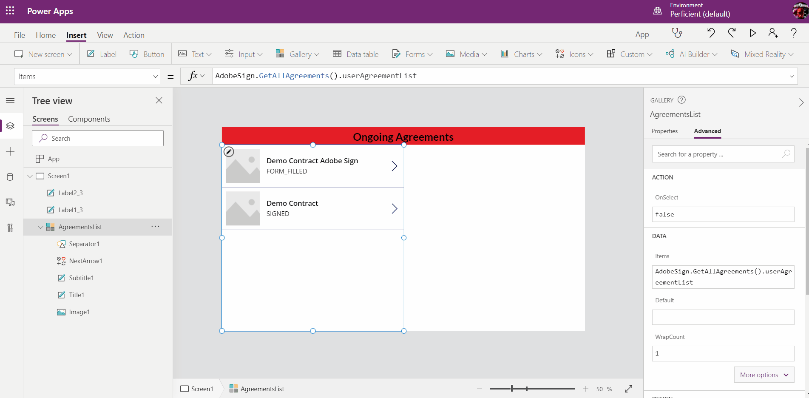The width and height of the screenshot is (809, 398).
Task: Open the Forms dropdown
Action: tap(412, 54)
